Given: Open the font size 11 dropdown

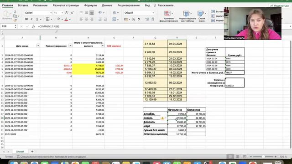Looking at the screenshot, I should pos(62,13).
